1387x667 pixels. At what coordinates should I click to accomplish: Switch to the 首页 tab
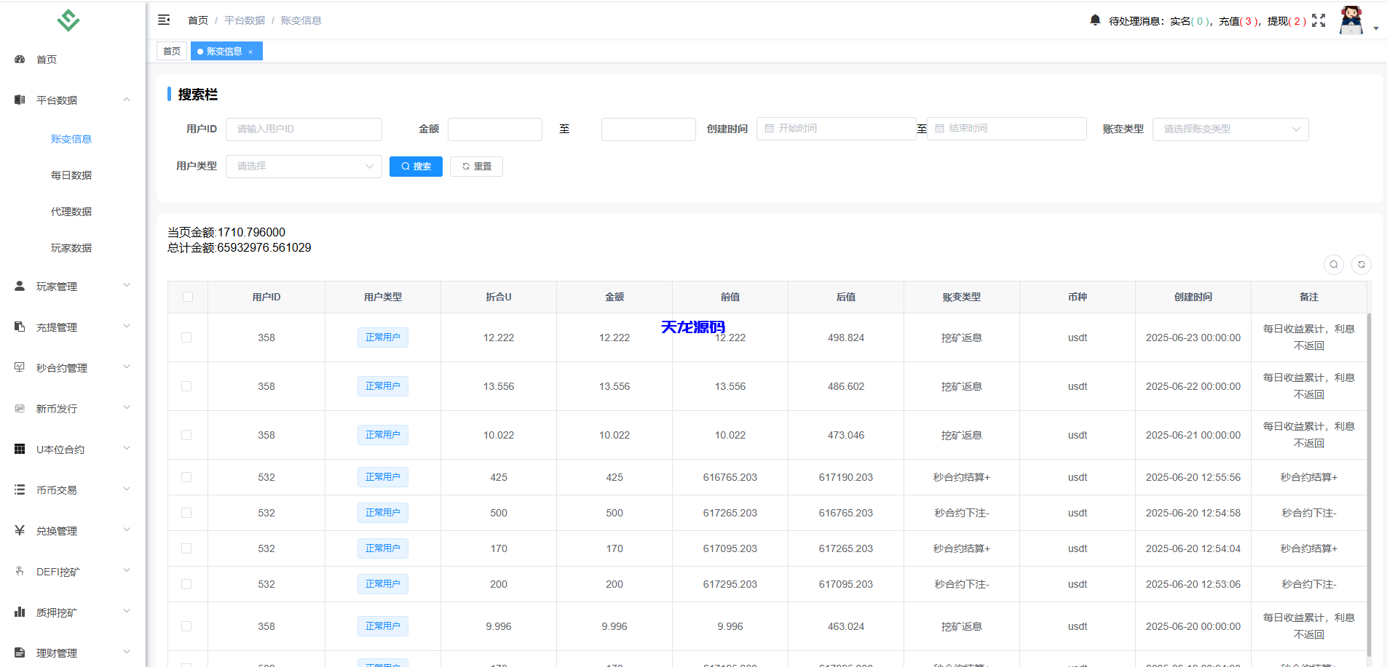172,51
